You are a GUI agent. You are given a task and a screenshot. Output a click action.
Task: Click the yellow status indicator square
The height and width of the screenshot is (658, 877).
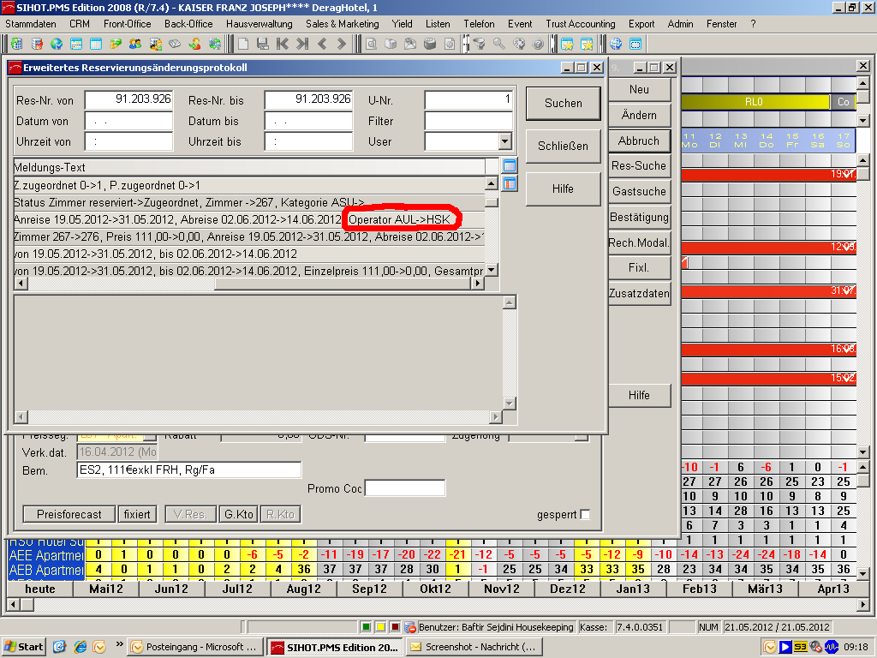(380, 627)
